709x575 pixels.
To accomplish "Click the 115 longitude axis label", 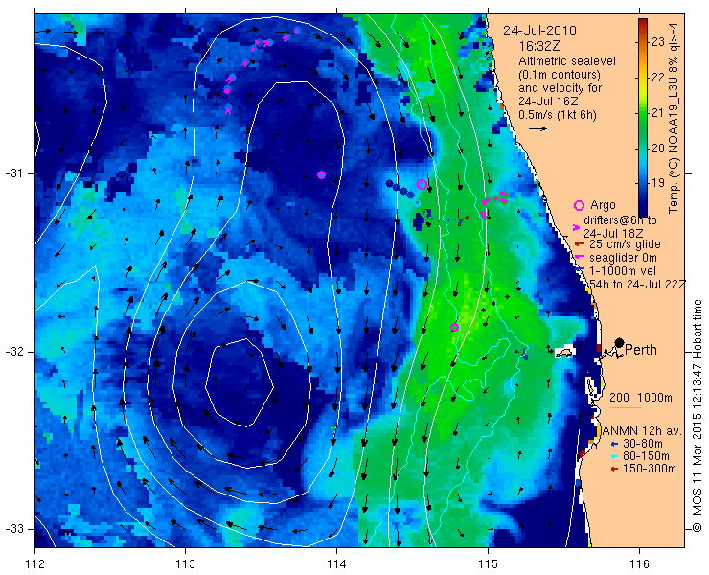I will click(488, 564).
